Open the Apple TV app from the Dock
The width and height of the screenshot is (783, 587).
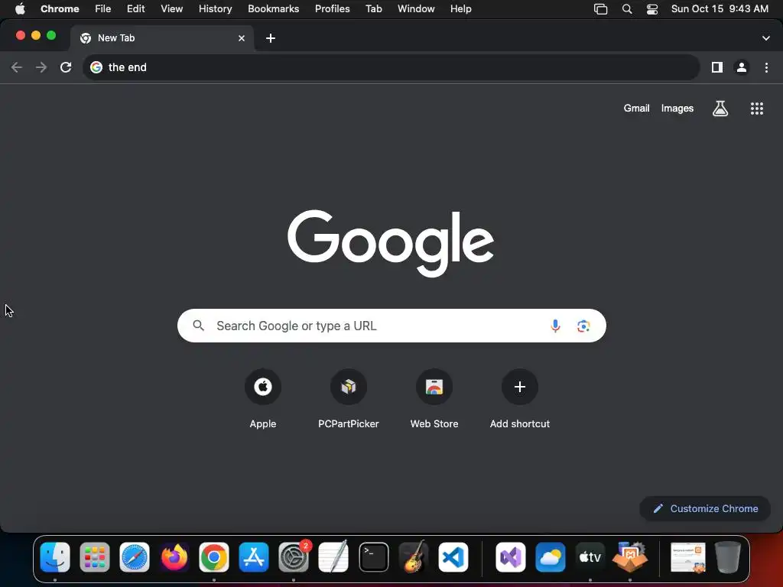[x=590, y=557]
